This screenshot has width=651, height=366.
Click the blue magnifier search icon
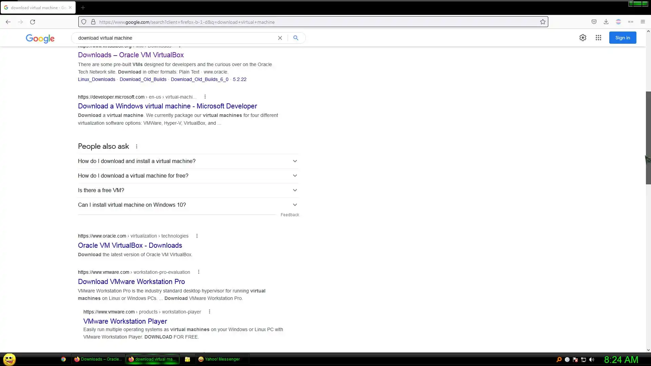[x=296, y=38]
